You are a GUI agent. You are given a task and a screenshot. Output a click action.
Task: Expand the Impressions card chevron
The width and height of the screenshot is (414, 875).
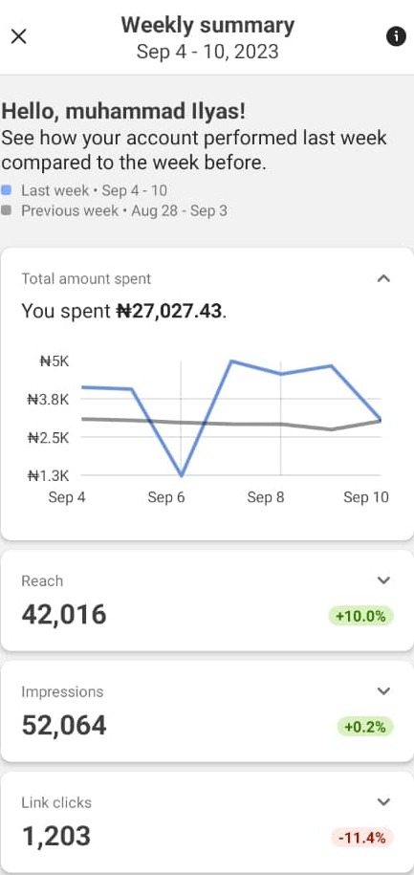click(x=383, y=691)
